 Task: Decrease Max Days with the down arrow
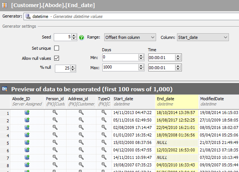coord(141,69)
